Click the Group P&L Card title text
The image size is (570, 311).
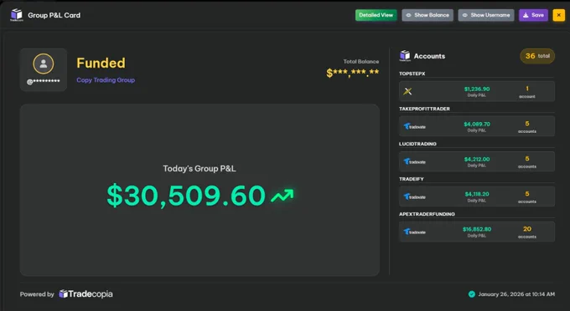(54, 15)
